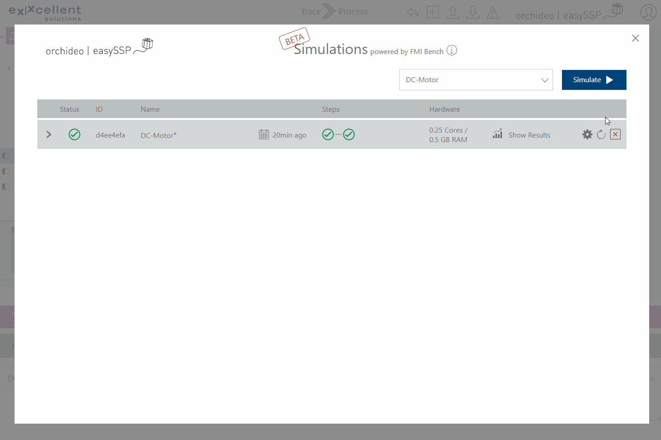Open settings gear for DC-Motor simulation
This screenshot has width=661, height=440.
(587, 134)
